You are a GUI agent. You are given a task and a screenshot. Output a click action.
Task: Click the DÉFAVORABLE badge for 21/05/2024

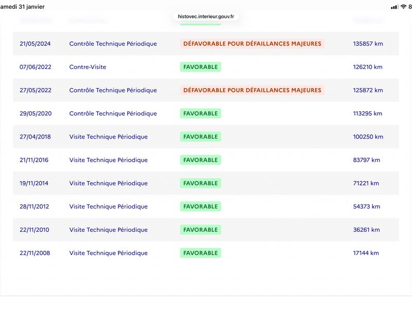click(x=252, y=44)
